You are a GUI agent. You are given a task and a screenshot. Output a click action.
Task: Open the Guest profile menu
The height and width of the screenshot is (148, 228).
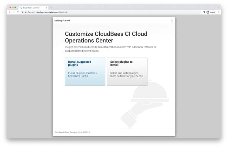[210, 12]
